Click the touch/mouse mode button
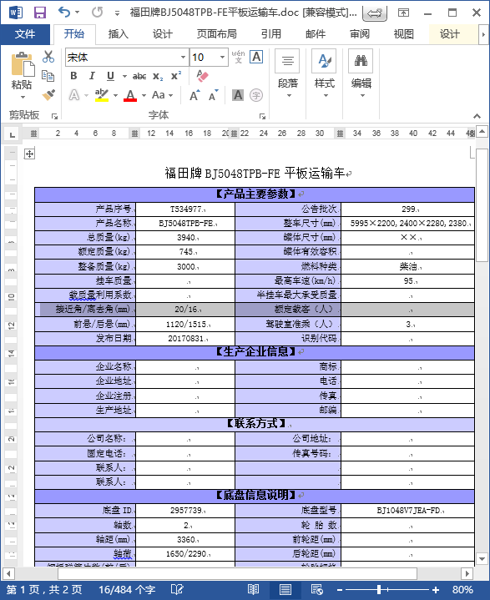This screenshot has width=490, height=600. (x=375, y=13)
